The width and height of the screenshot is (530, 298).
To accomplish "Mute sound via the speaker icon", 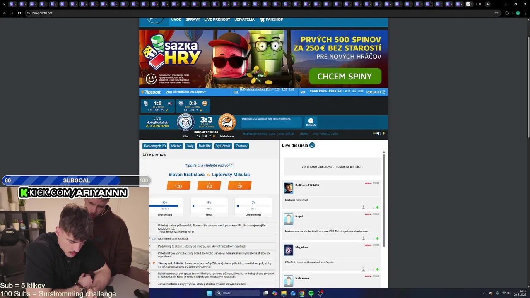I will coord(378,133).
